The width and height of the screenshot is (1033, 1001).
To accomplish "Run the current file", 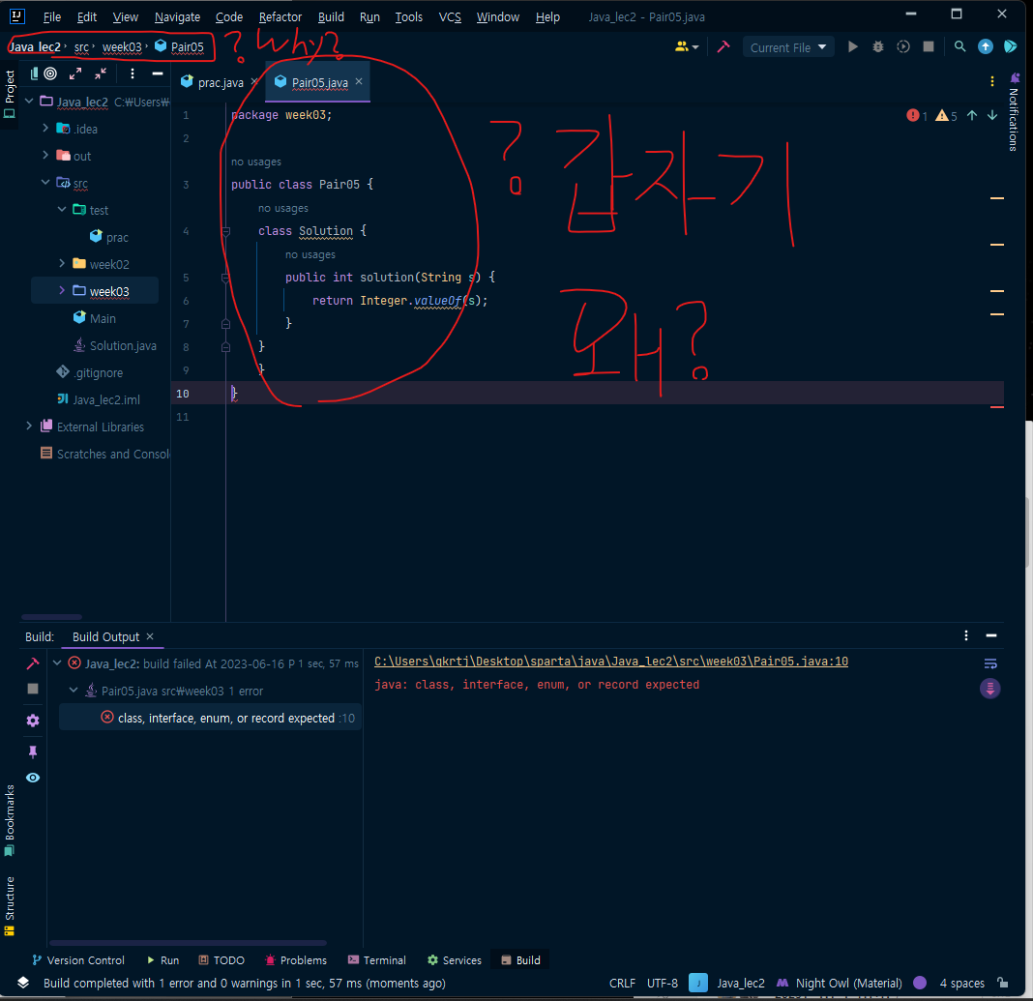I will coord(852,46).
